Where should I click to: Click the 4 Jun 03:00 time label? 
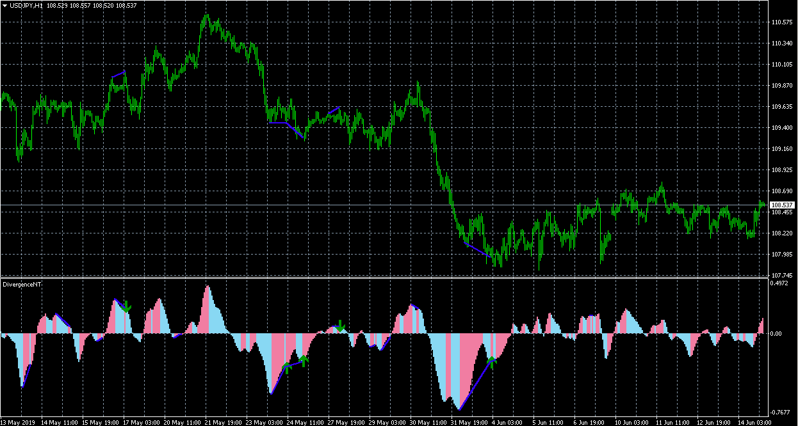click(x=509, y=422)
